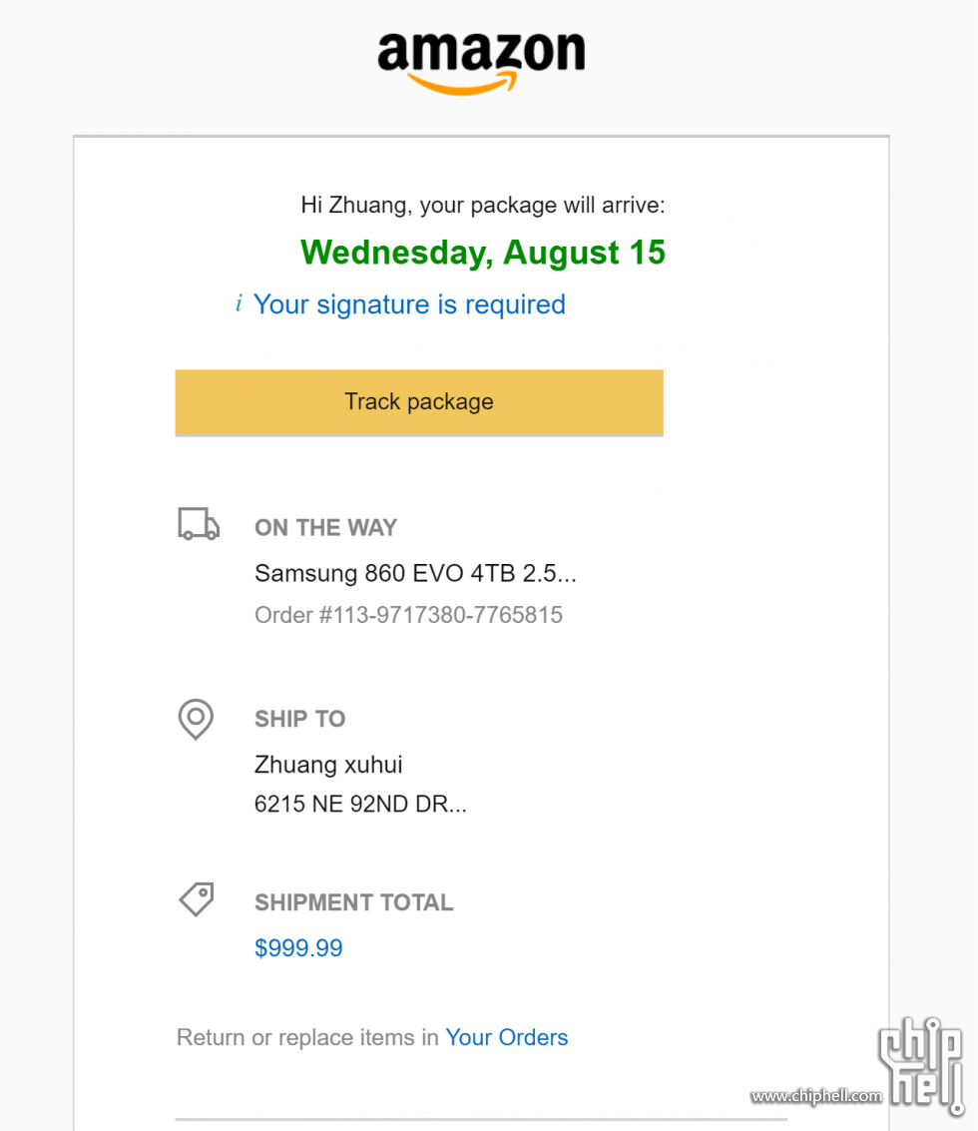Click the price tag icon
Screen dimensions: 978x1131
[x=197, y=899]
